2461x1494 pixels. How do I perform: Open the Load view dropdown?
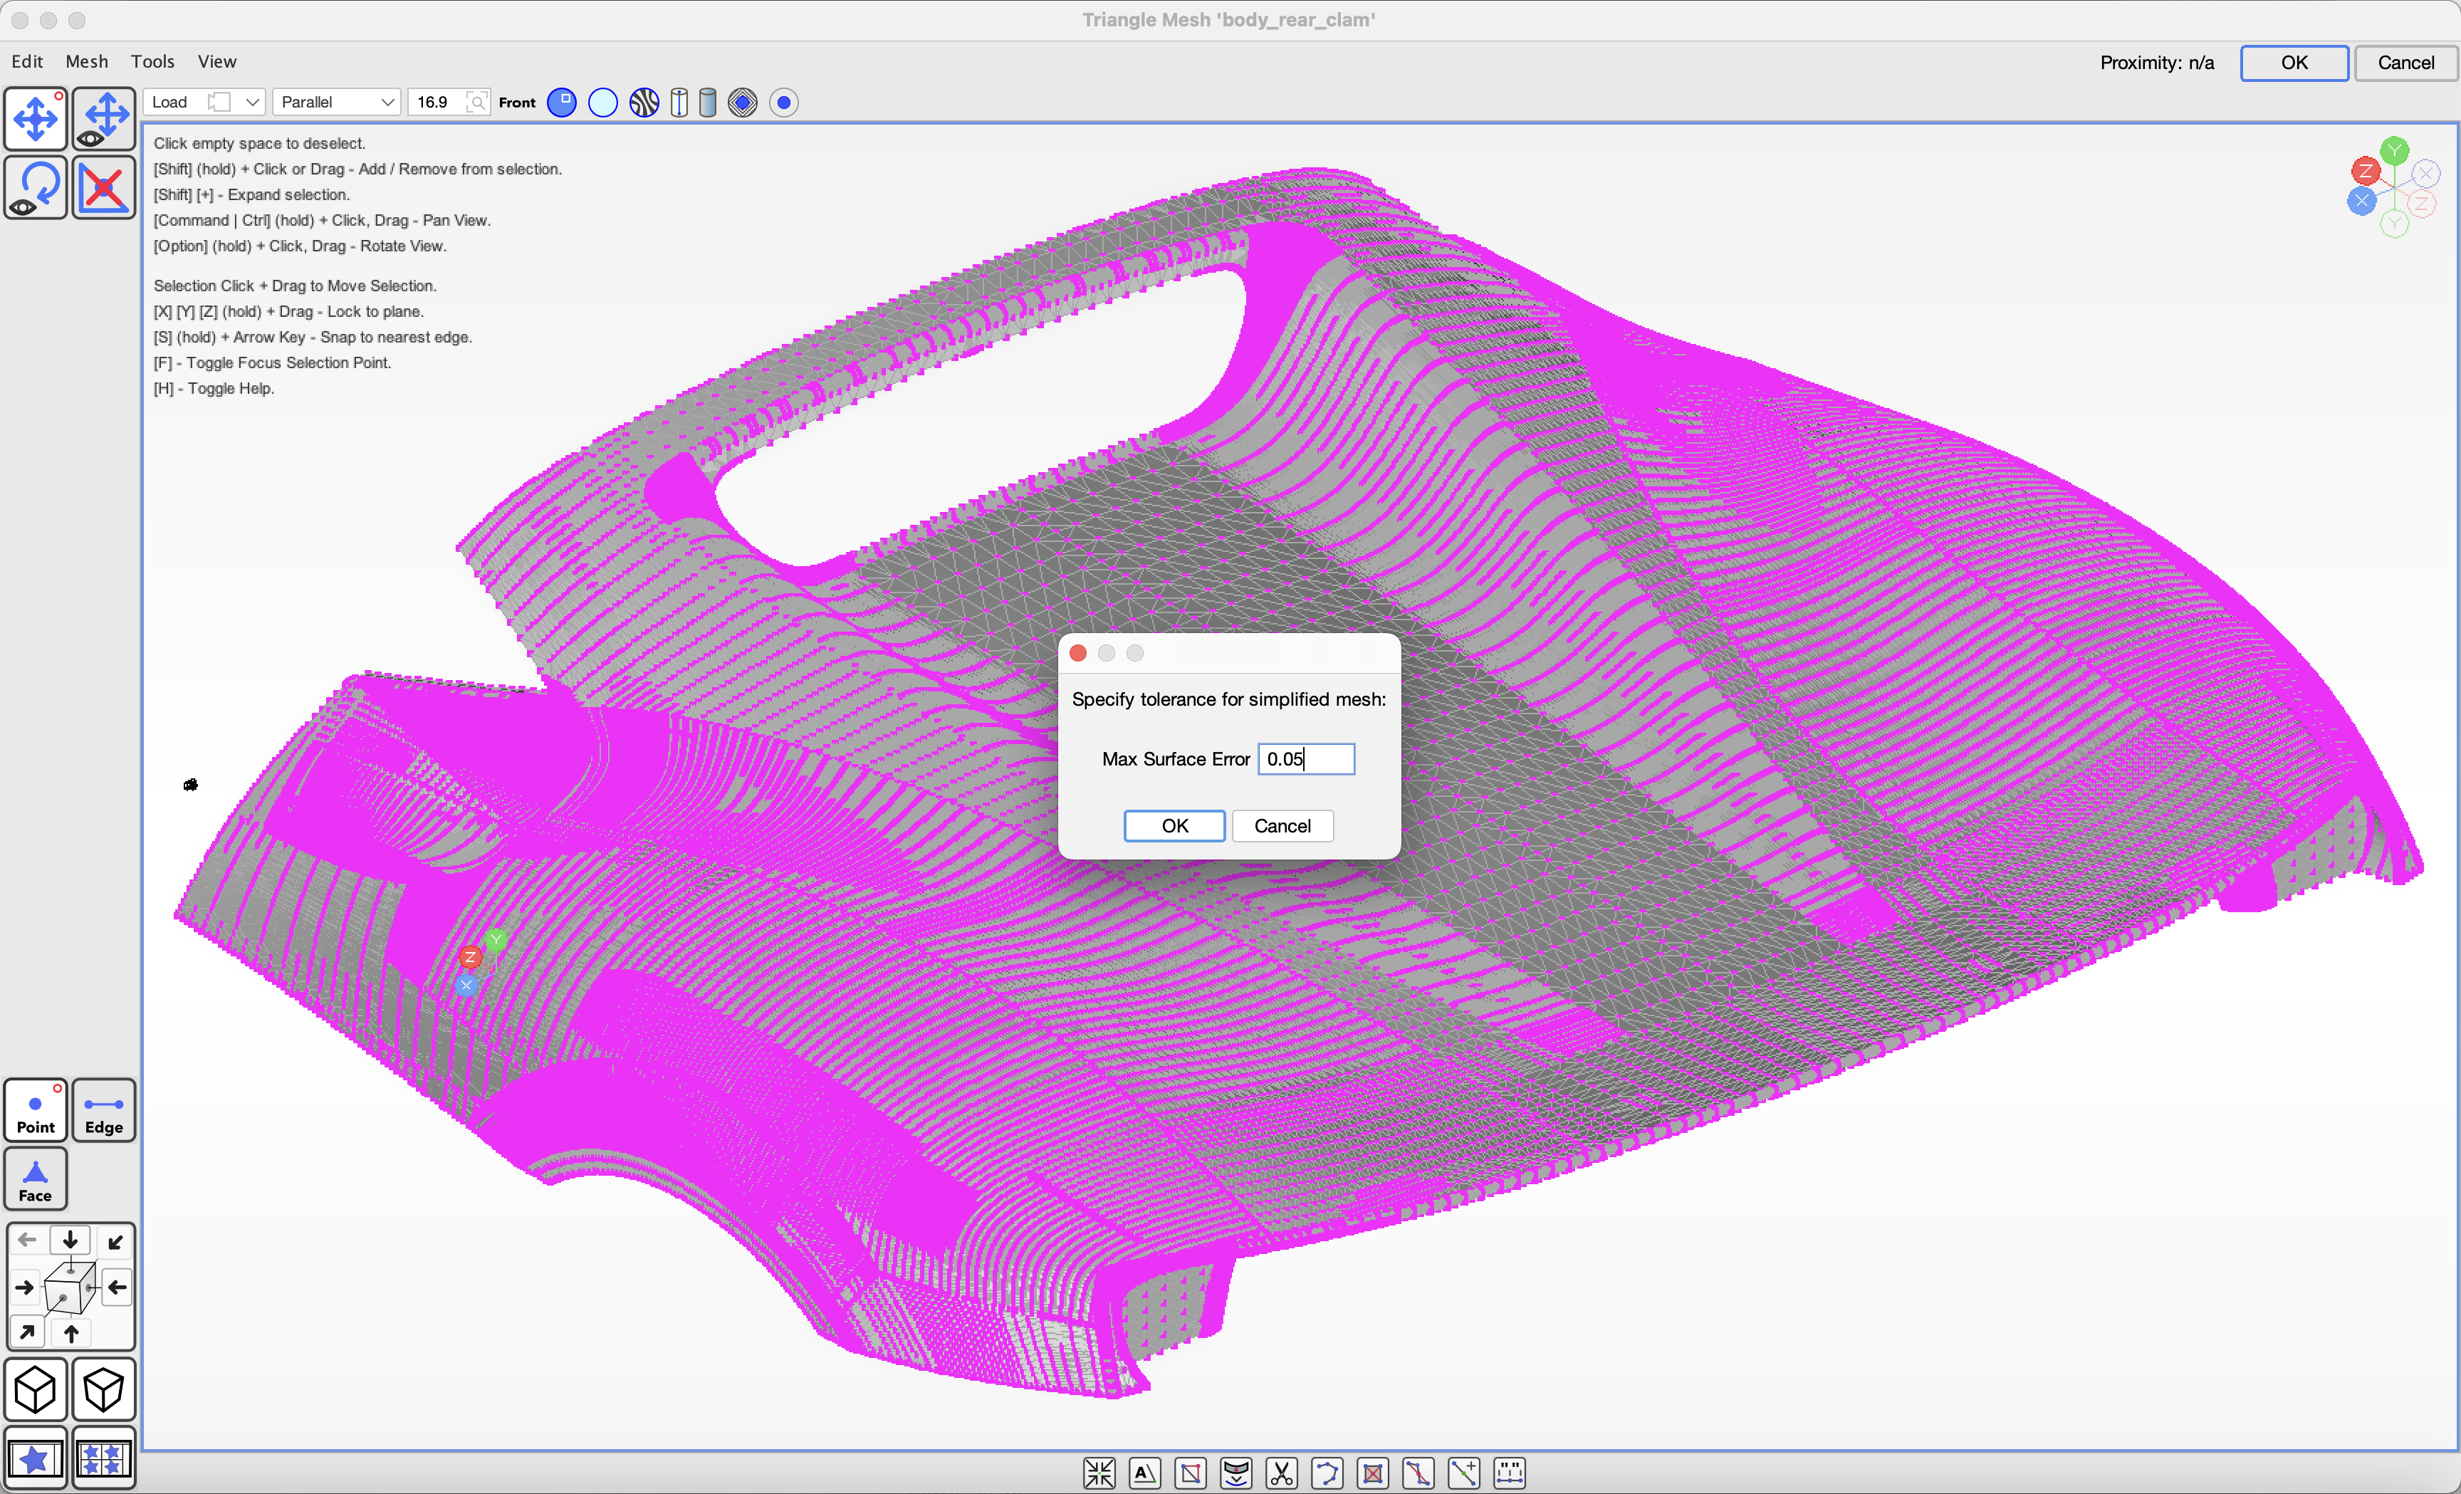pos(205,102)
